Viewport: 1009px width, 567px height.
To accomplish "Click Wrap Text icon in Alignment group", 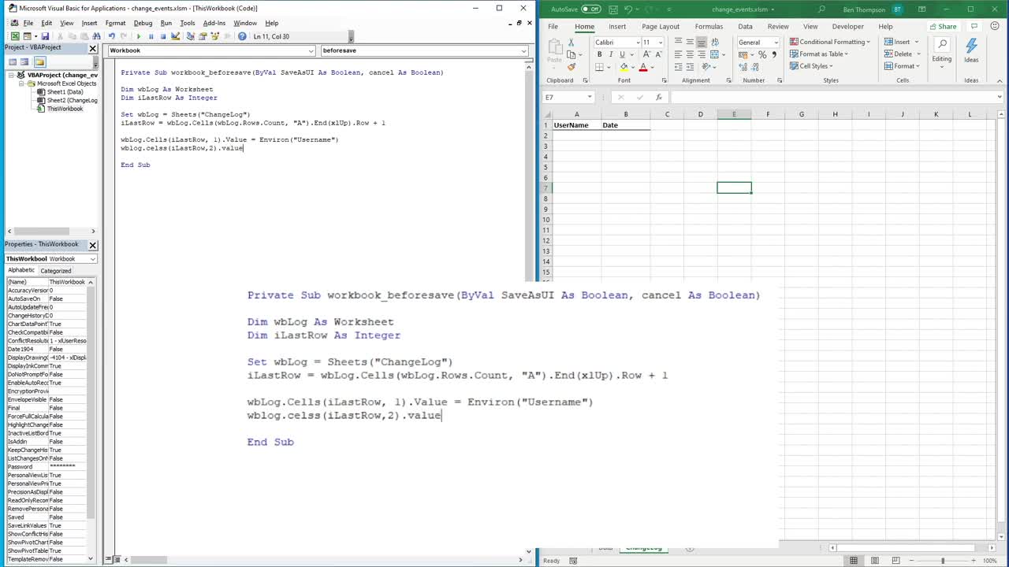I will (x=715, y=42).
